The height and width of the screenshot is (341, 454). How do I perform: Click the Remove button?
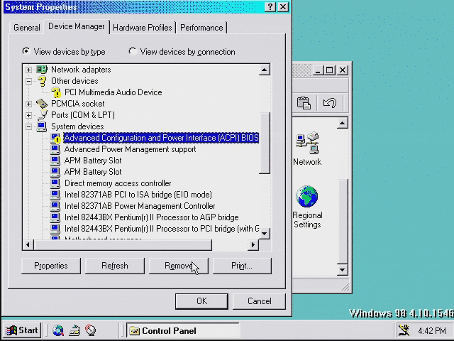tap(178, 266)
